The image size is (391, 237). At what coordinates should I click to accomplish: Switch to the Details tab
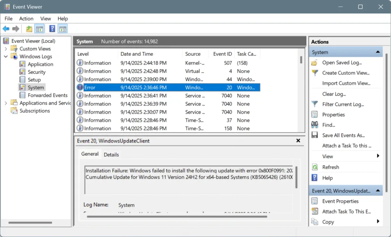pyautogui.click(x=111, y=155)
